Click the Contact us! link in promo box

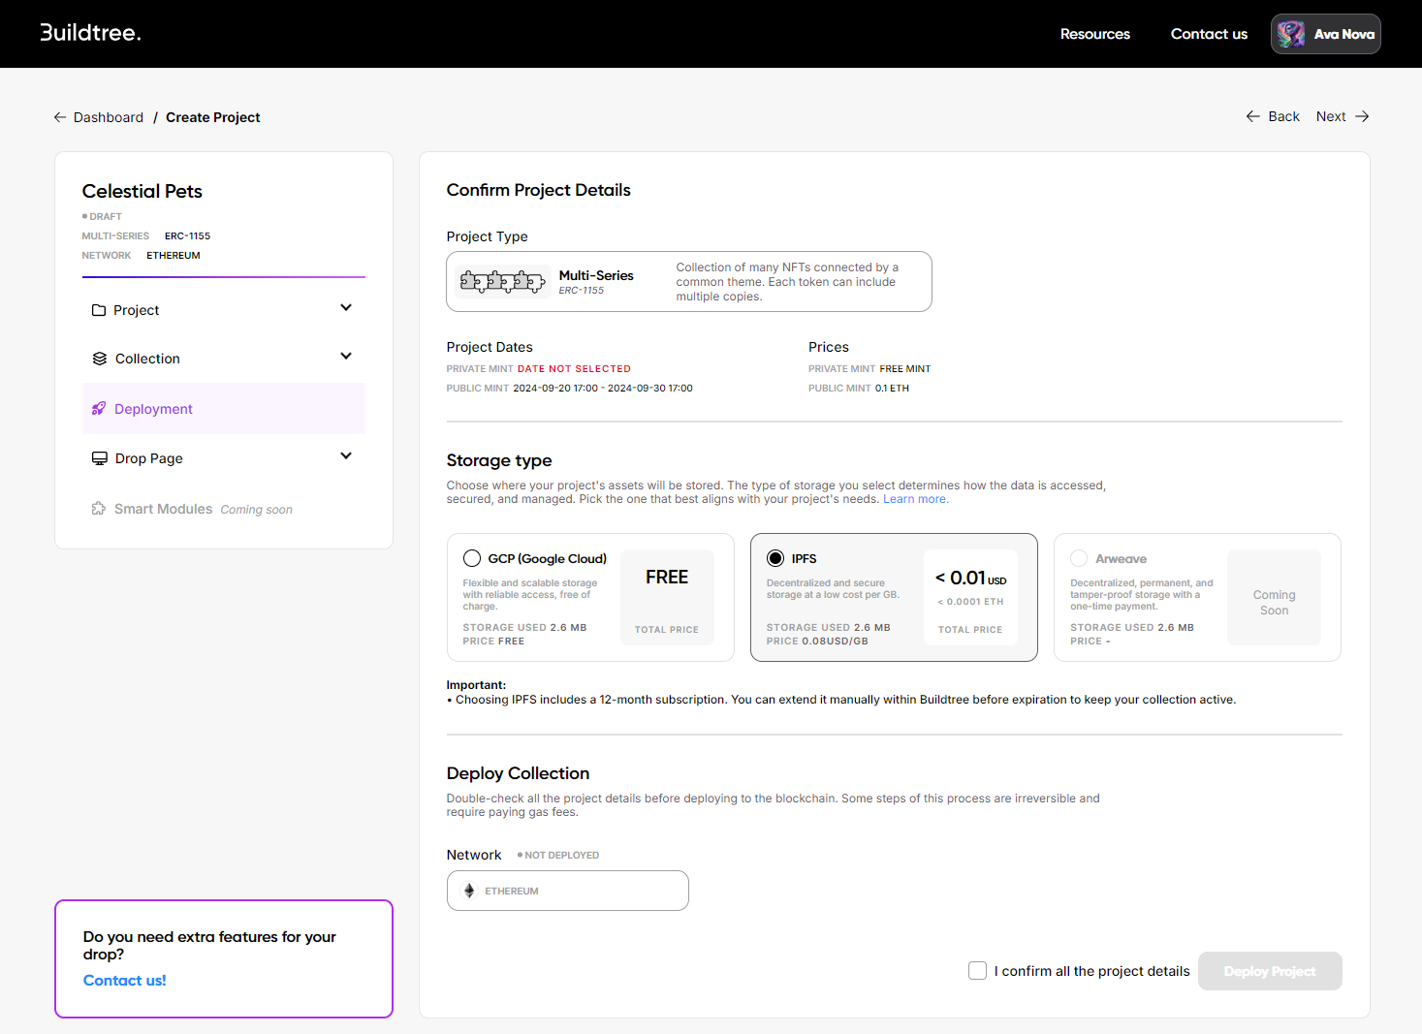125,981
